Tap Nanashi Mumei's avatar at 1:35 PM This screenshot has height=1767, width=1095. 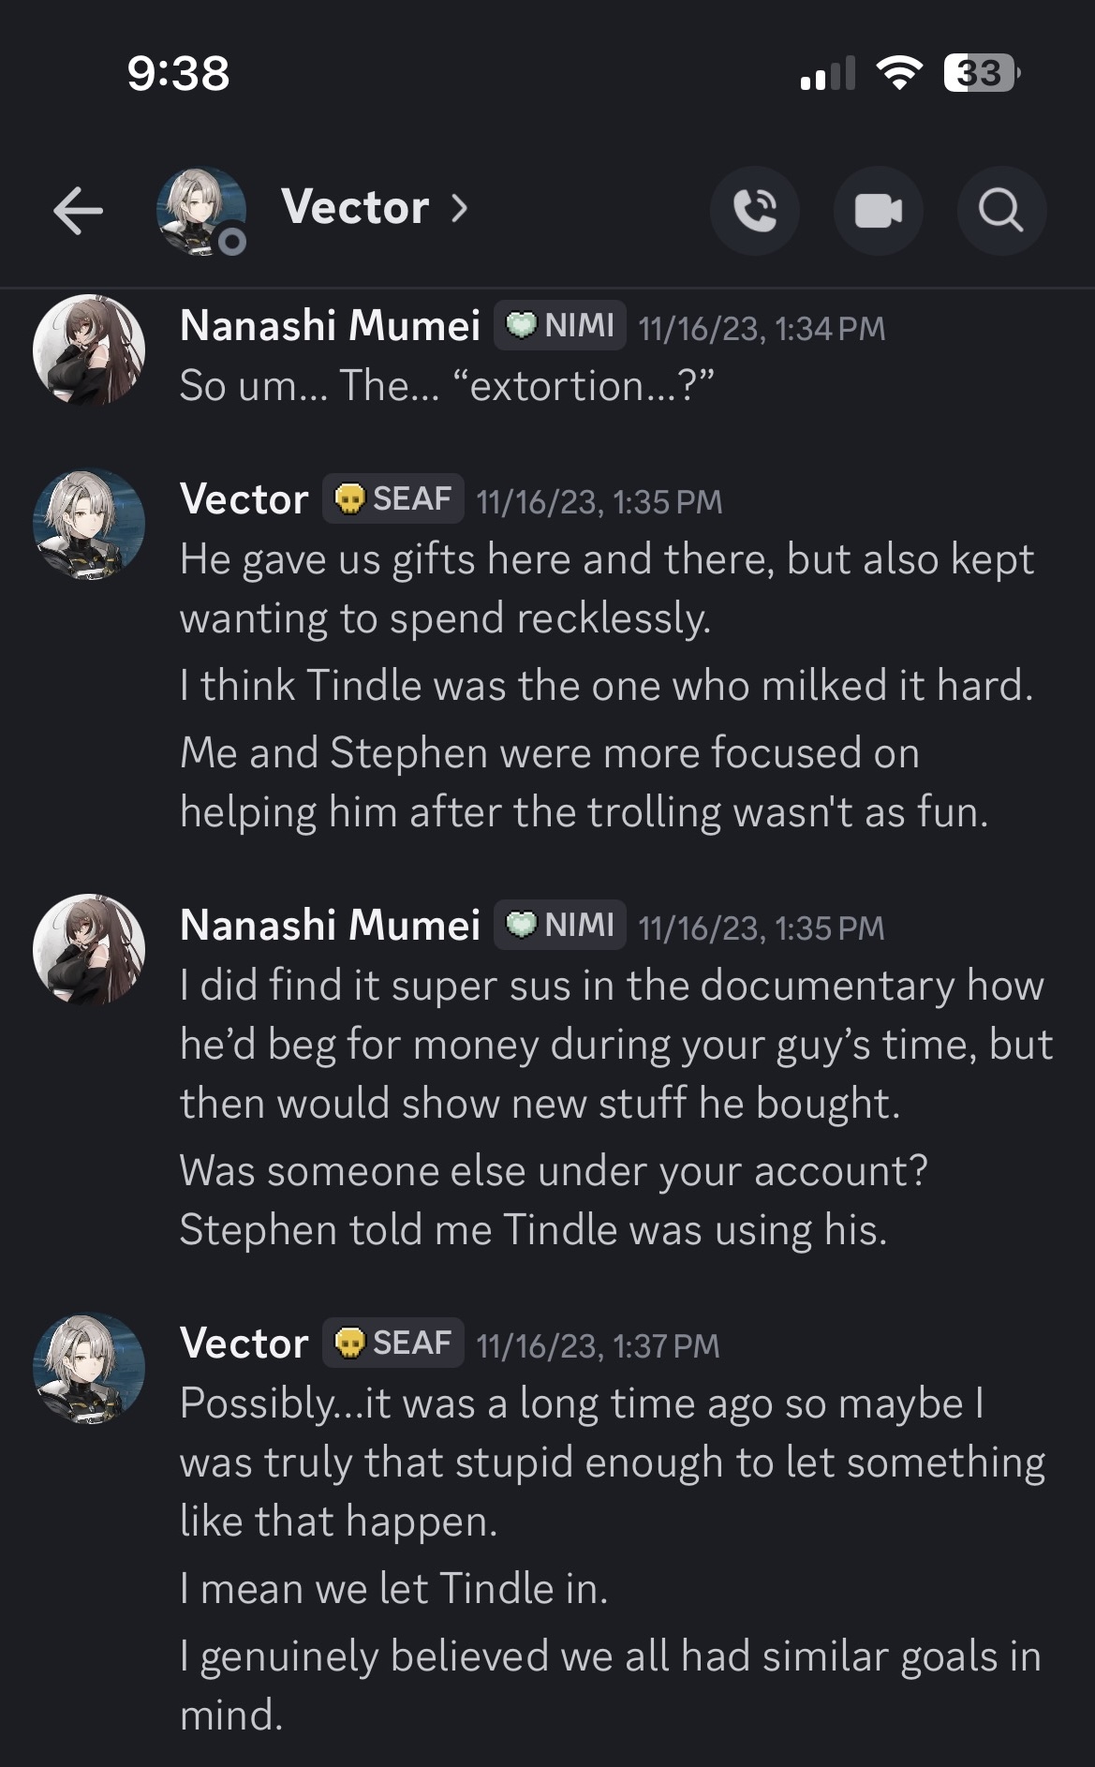coord(89,949)
